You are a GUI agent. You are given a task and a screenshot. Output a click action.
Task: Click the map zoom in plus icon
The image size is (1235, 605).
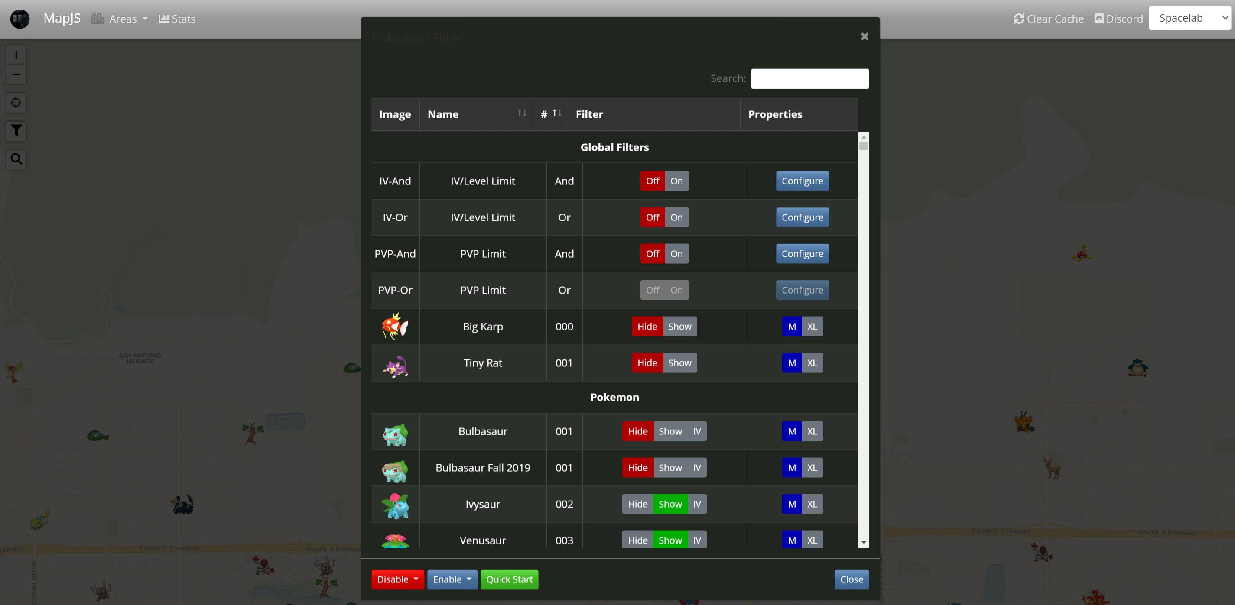pyautogui.click(x=16, y=55)
